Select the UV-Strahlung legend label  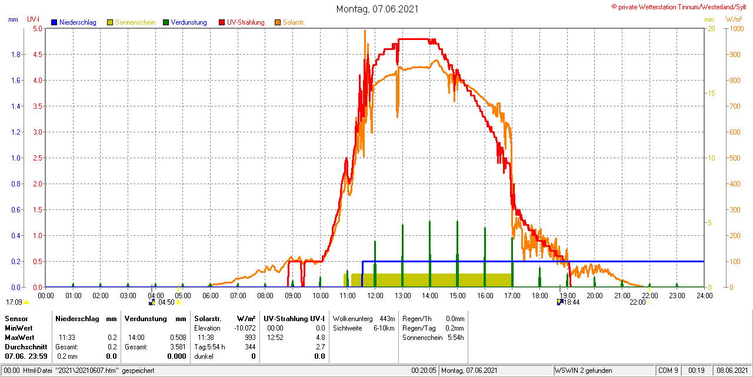click(246, 22)
